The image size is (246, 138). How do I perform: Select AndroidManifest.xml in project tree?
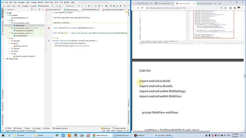click(20, 18)
